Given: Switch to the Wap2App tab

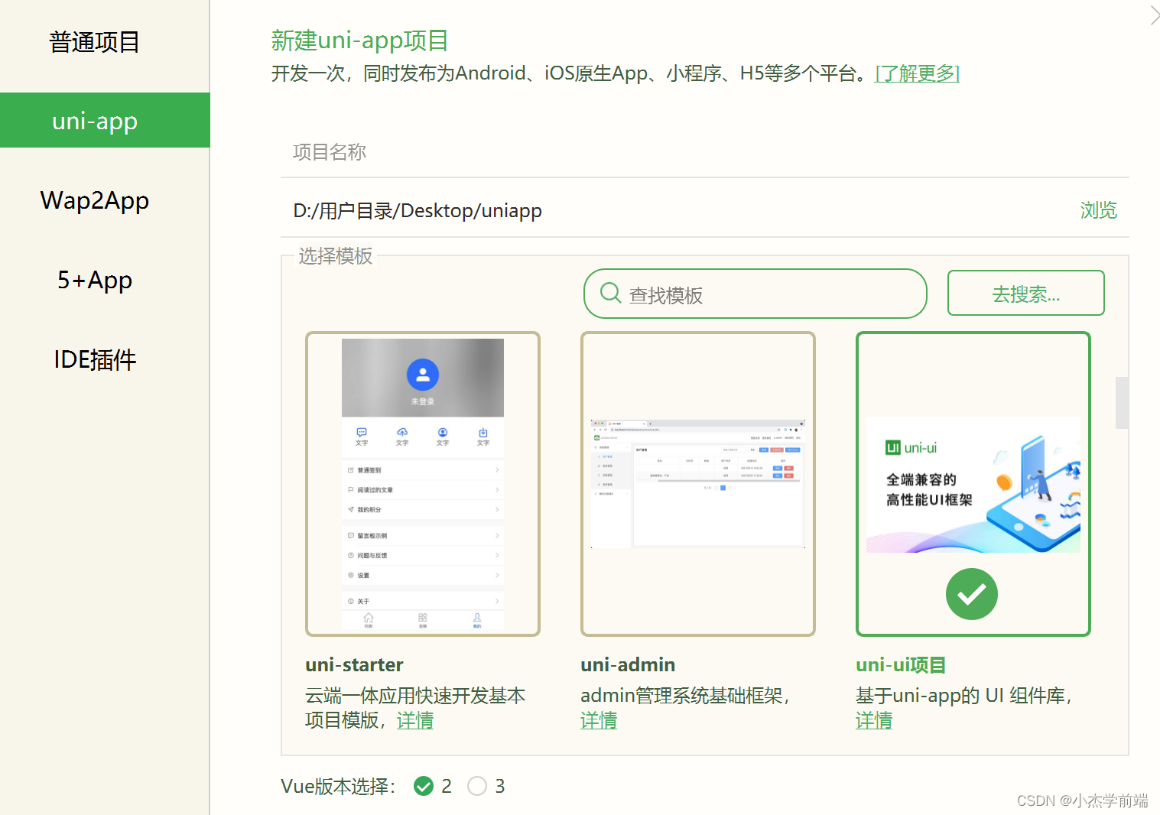Looking at the screenshot, I should click(94, 200).
